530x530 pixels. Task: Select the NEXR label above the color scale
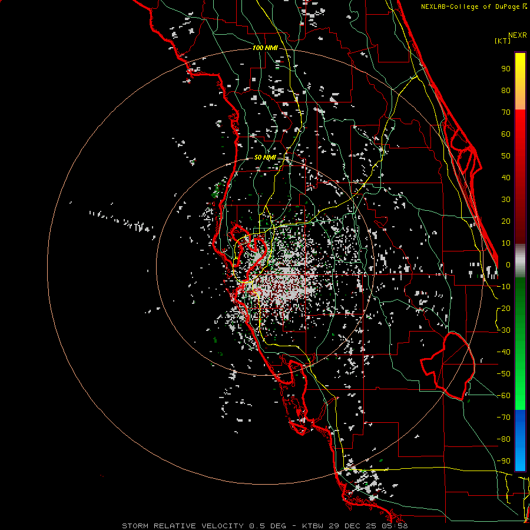coord(517,35)
